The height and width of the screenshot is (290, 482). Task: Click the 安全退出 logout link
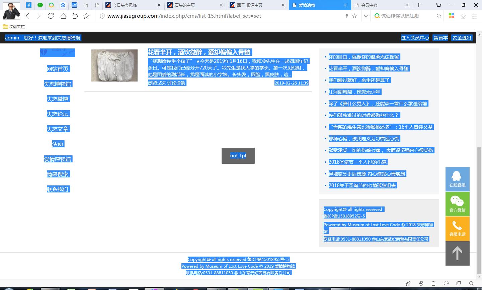tap(462, 38)
